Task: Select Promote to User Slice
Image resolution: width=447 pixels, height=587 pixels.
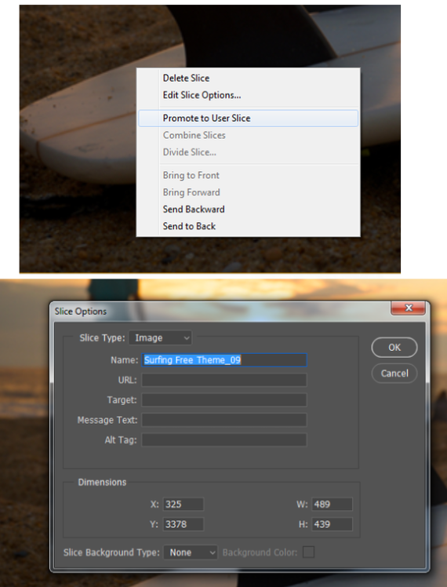Action: pyautogui.click(x=248, y=118)
